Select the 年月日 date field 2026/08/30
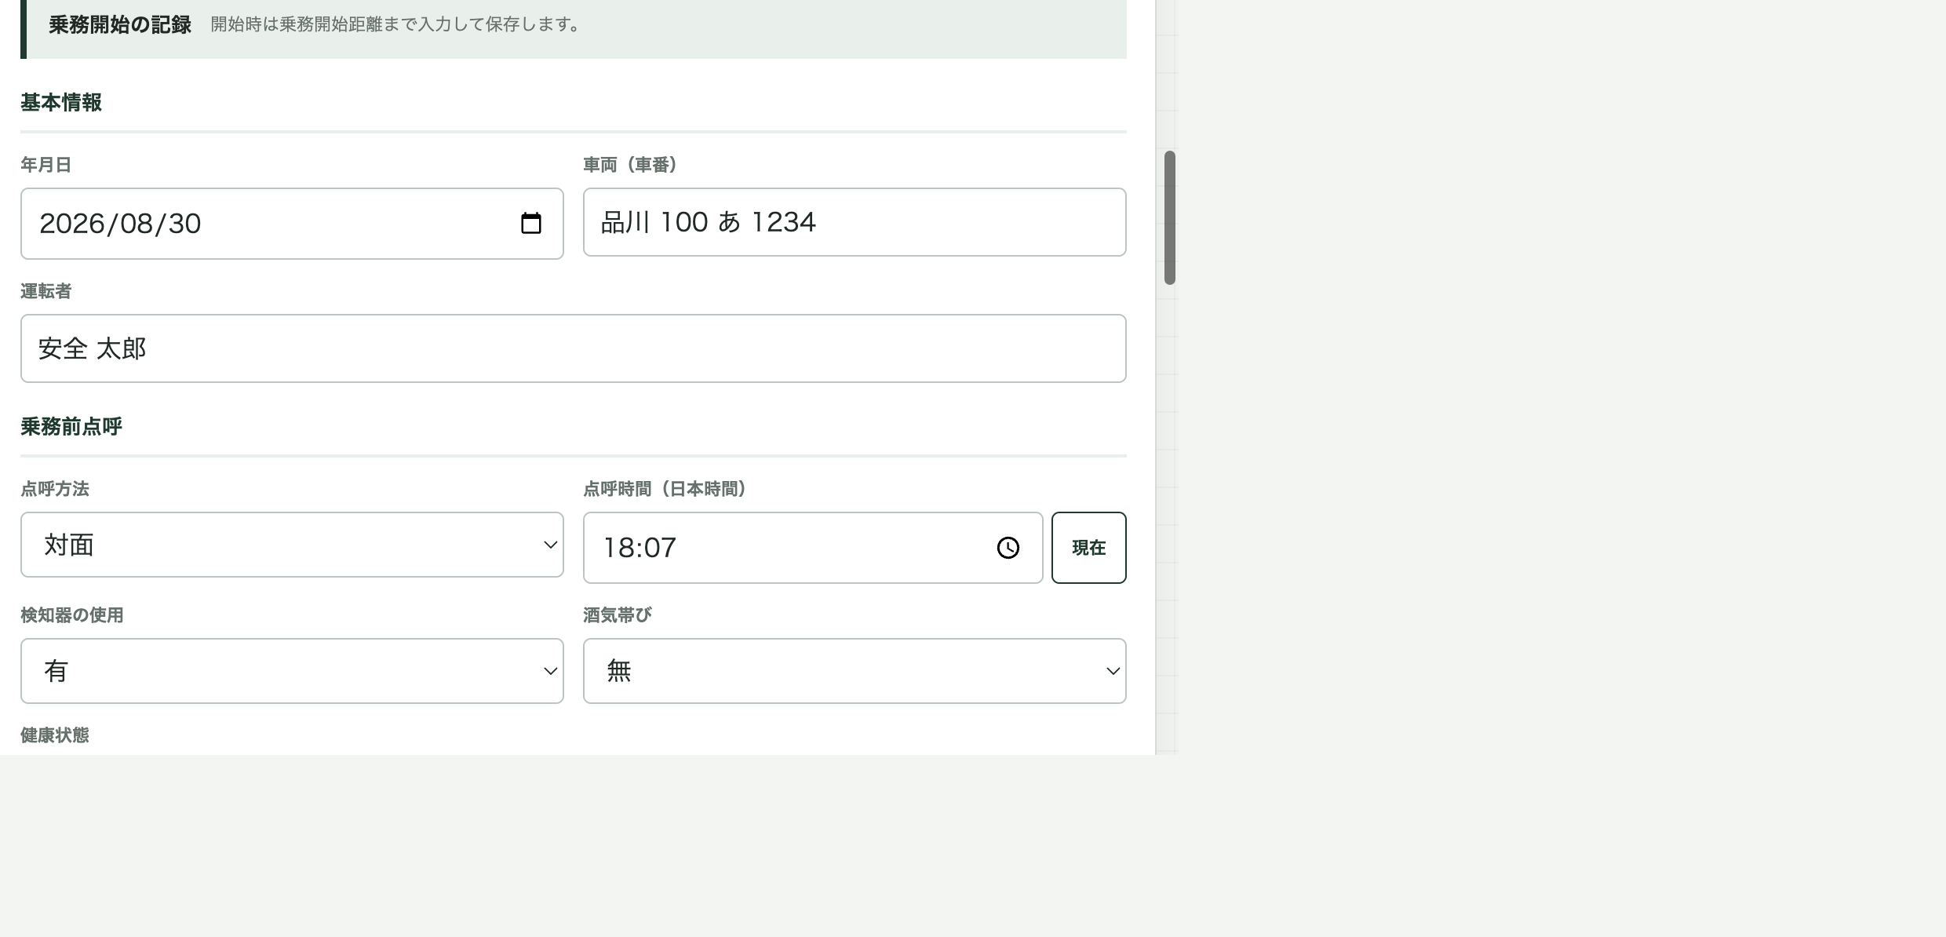Screen dimensions: 1946x937 pos(292,224)
